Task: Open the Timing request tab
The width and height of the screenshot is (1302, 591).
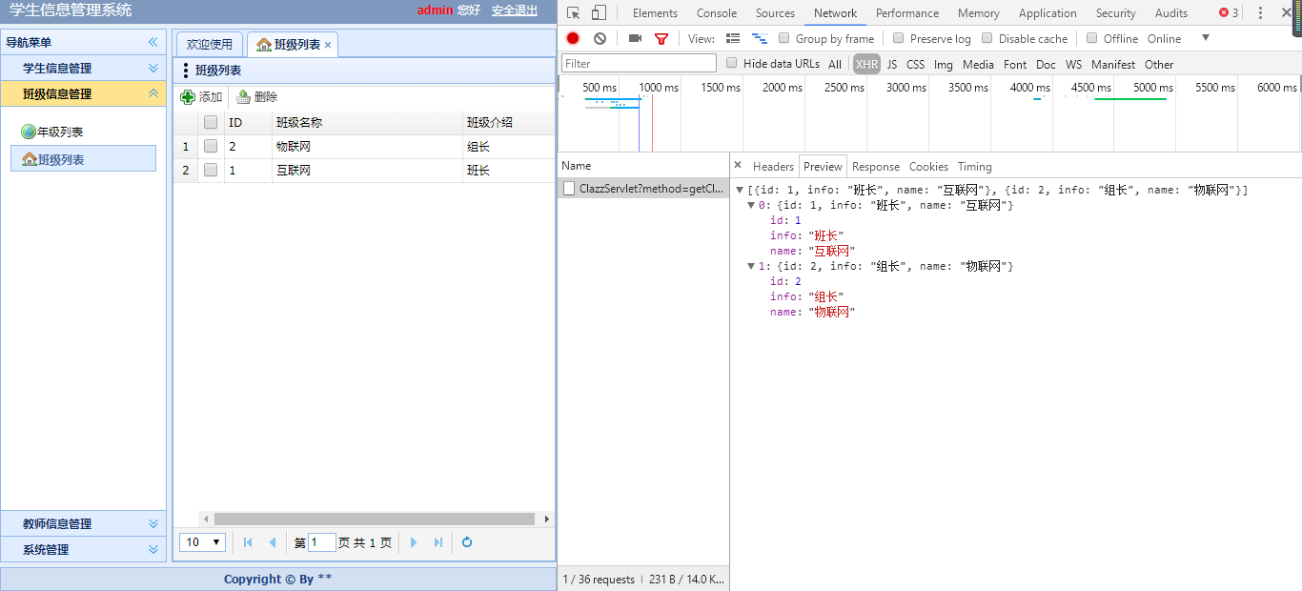Action: pyautogui.click(x=974, y=166)
